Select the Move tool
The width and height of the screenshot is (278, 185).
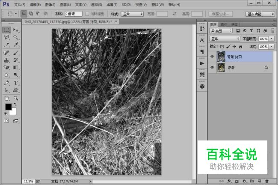[x=16, y=30]
